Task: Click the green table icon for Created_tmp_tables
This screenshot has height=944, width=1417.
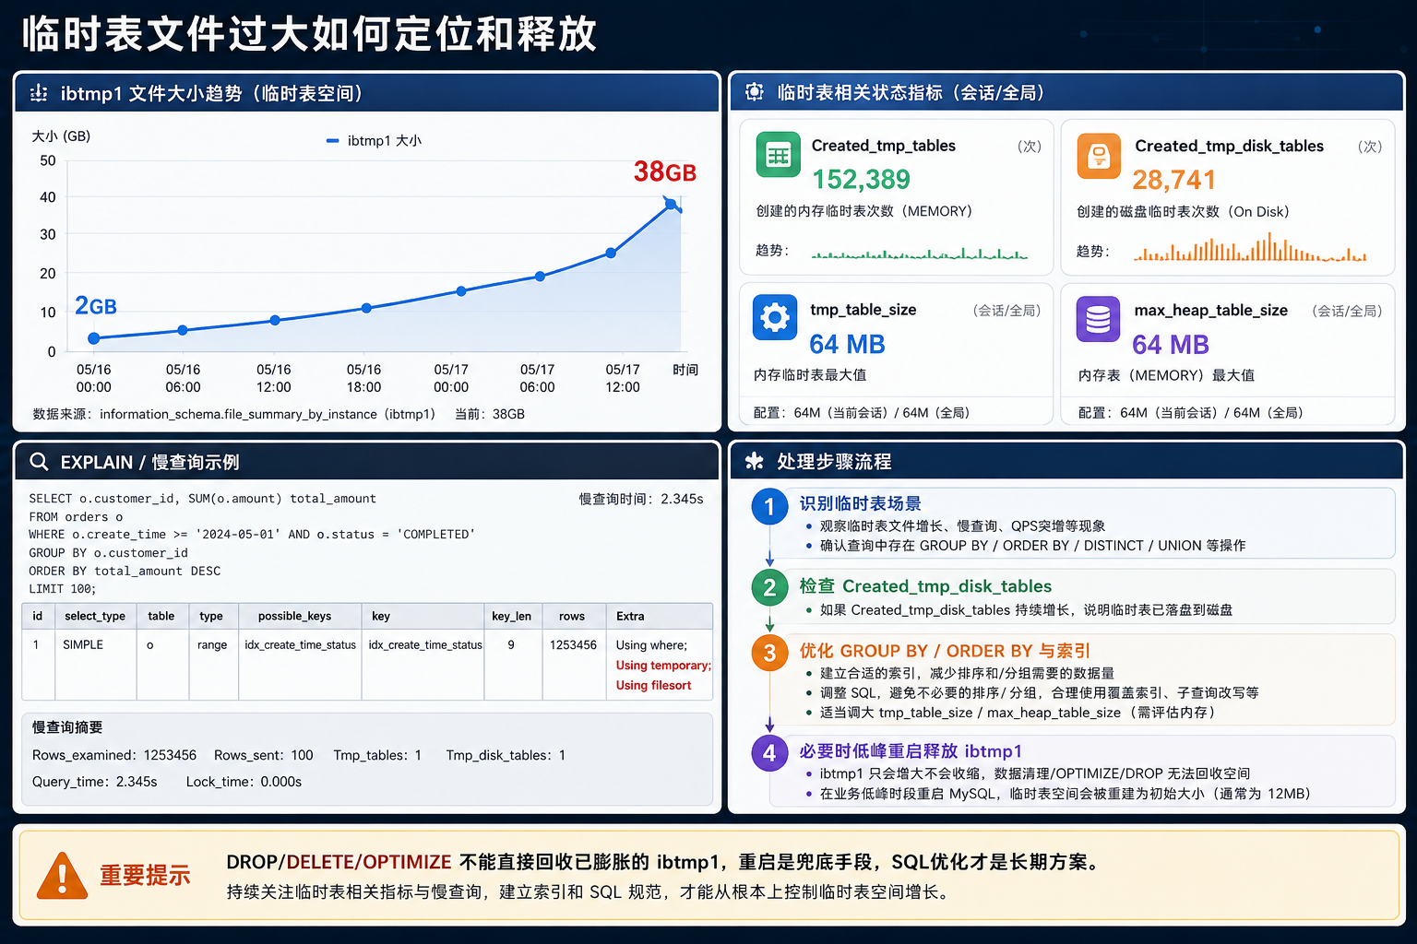Action: coord(779,155)
